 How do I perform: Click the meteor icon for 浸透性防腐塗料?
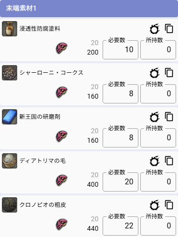point(155,29)
